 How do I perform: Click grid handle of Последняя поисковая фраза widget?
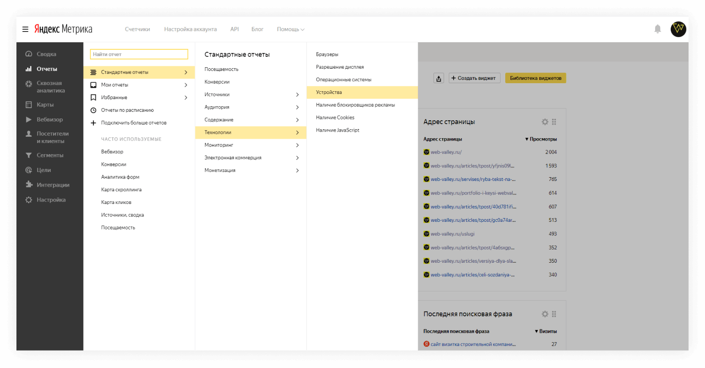(x=554, y=314)
